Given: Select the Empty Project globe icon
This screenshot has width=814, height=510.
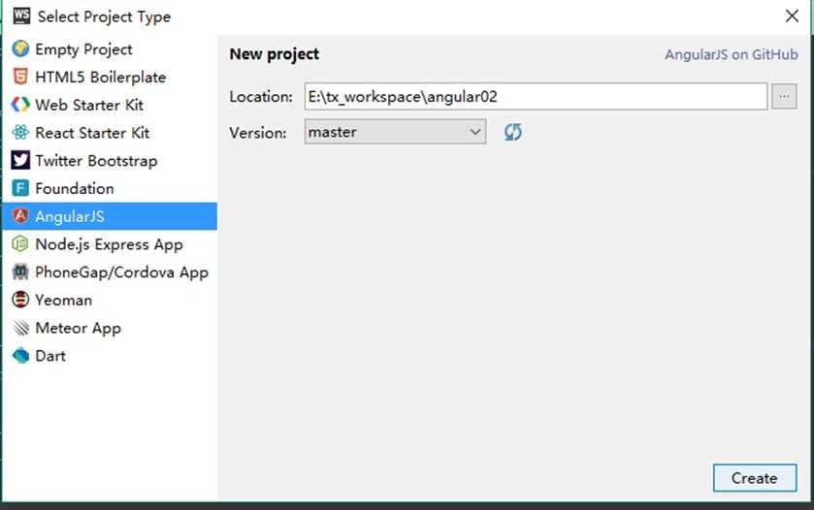Looking at the screenshot, I should pos(20,48).
